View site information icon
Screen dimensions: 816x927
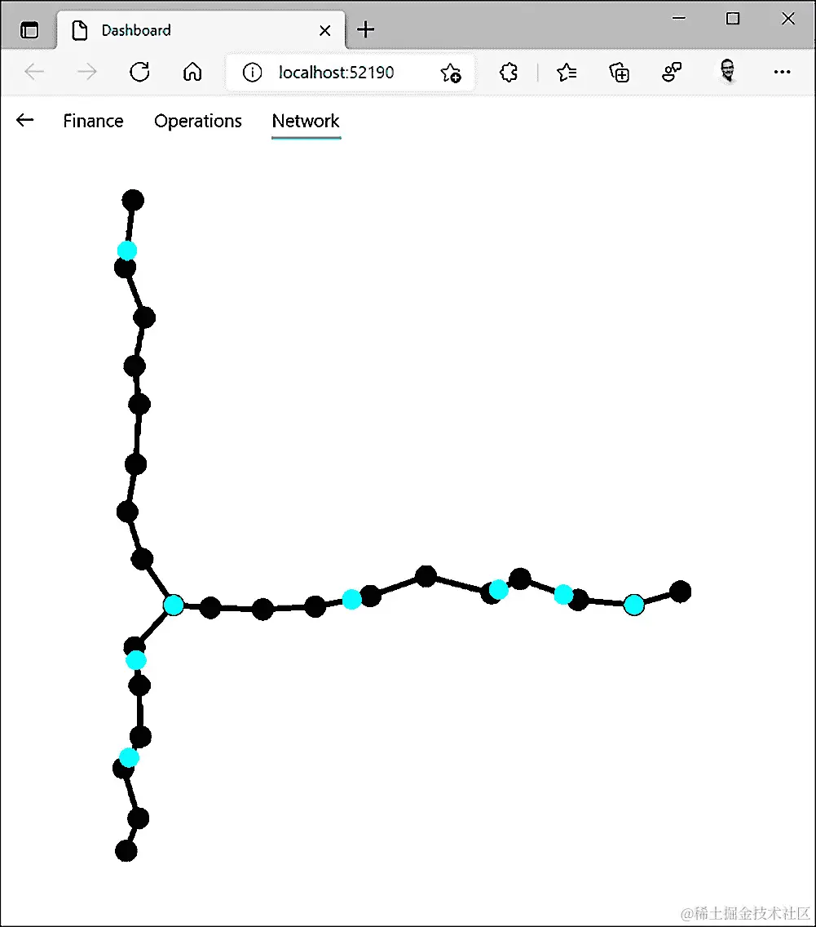(252, 72)
